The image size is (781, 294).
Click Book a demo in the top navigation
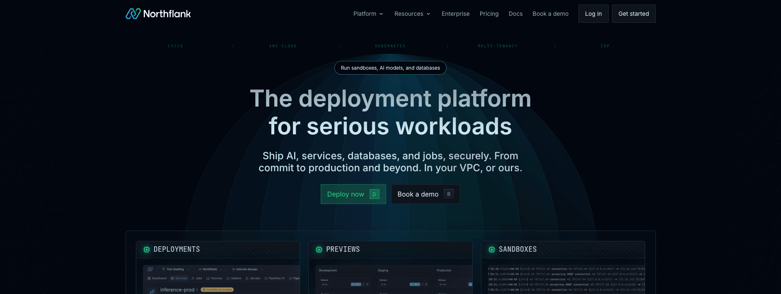click(x=550, y=14)
